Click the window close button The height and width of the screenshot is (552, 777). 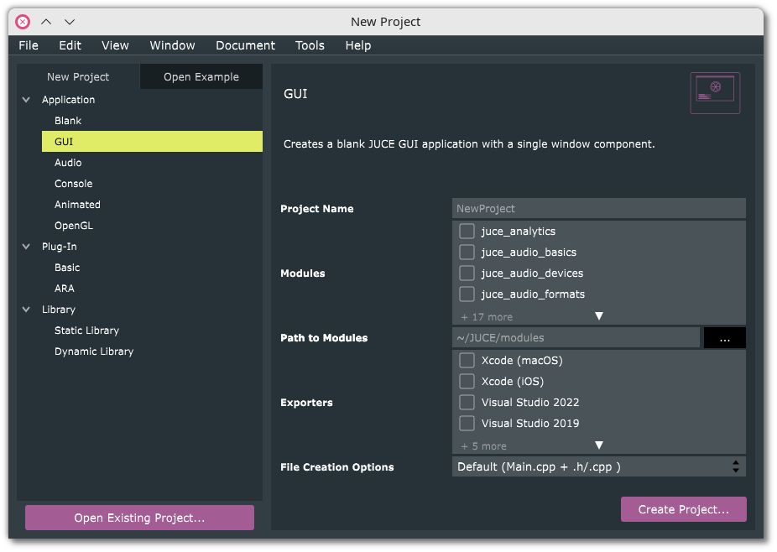pyautogui.click(x=23, y=22)
